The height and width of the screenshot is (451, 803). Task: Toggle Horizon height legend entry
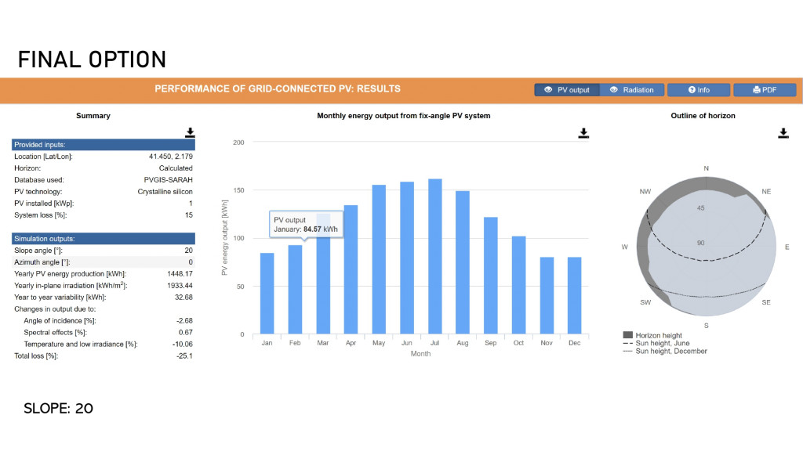(656, 335)
